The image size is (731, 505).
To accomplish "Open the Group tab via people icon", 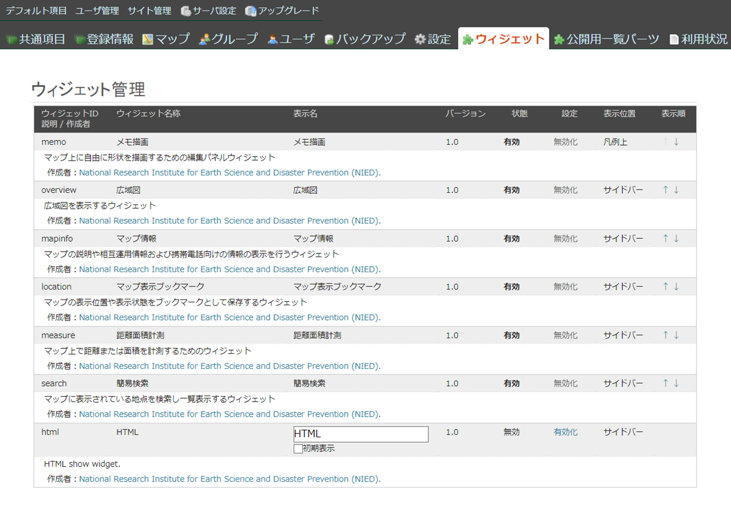I will 204,39.
